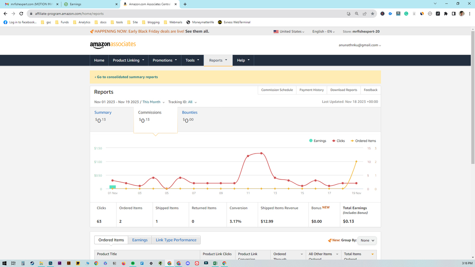Viewport: 475px width, 267px height.
Task: Open the Chrome extensions puzzle menu
Action: point(446,13)
